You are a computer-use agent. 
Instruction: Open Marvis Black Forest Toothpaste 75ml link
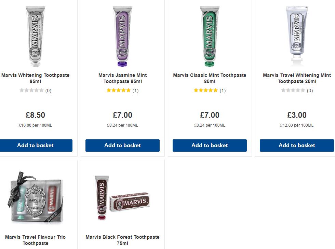pyautogui.click(x=122, y=240)
